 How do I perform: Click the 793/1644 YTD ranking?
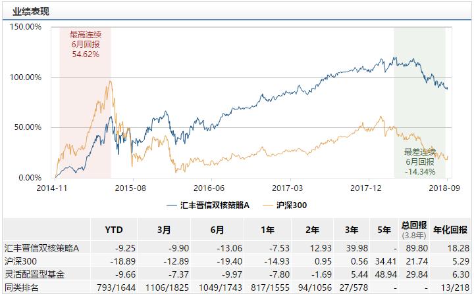pyautogui.click(x=116, y=287)
